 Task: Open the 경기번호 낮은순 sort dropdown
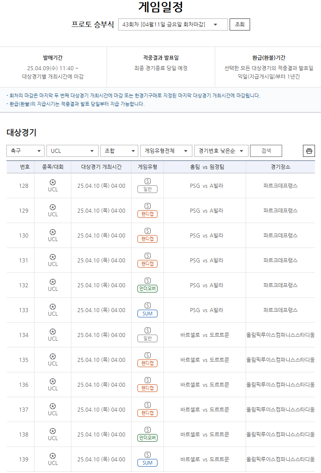point(220,150)
